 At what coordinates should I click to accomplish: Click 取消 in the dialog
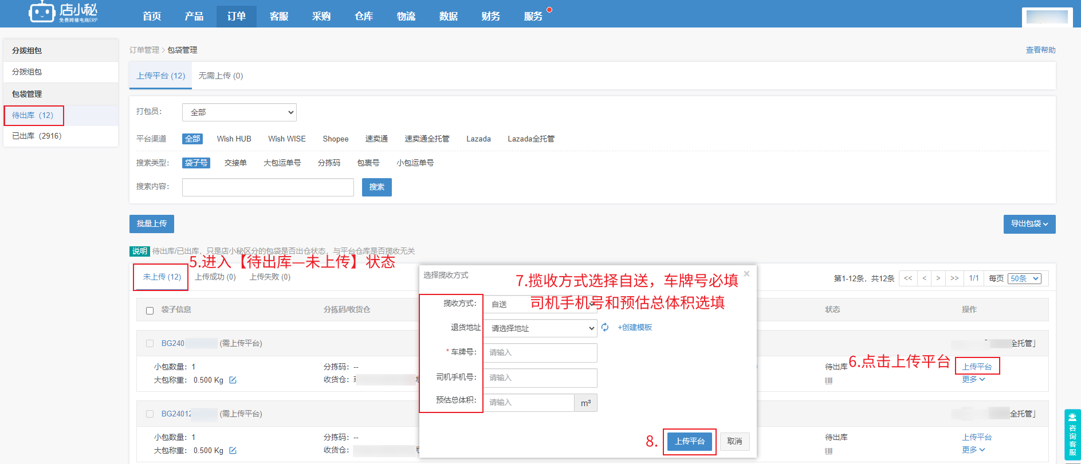point(734,442)
